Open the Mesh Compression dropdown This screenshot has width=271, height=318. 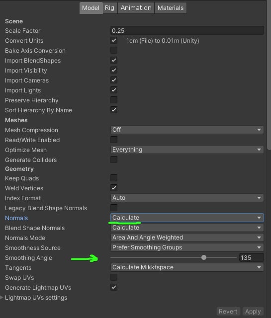(x=187, y=130)
